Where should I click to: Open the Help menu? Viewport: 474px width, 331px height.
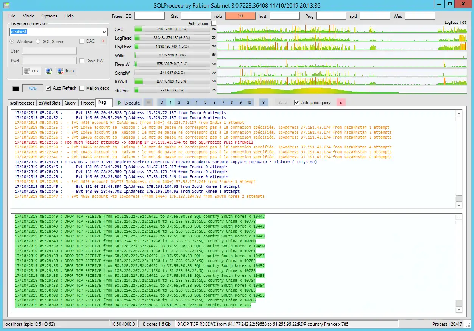(x=69, y=16)
